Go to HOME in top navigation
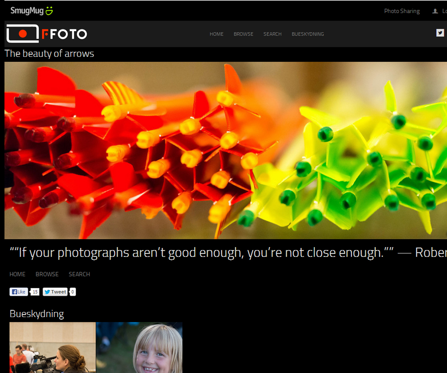Viewport: 447px width, 373px height. click(216, 34)
